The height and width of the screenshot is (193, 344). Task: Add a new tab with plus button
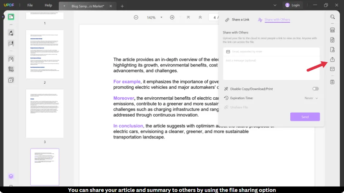122,6
